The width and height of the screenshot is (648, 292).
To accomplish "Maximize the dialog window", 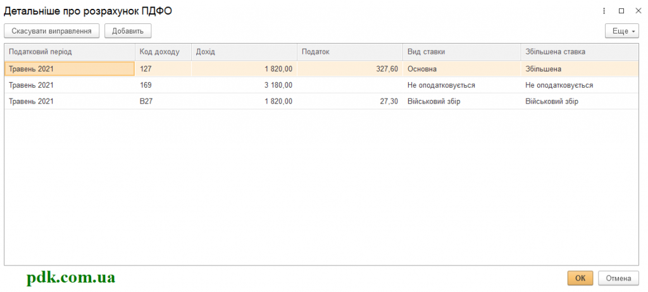I will point(621,11).
